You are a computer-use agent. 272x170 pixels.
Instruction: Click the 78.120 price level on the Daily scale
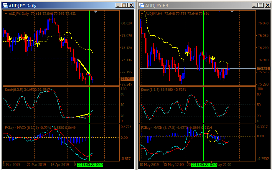click(127, 48)
